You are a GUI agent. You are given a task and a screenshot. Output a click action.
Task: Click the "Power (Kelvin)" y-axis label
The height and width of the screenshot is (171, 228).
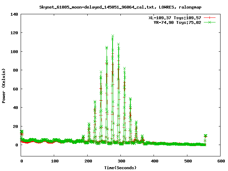pyautogui.click(x=4, y=85)
